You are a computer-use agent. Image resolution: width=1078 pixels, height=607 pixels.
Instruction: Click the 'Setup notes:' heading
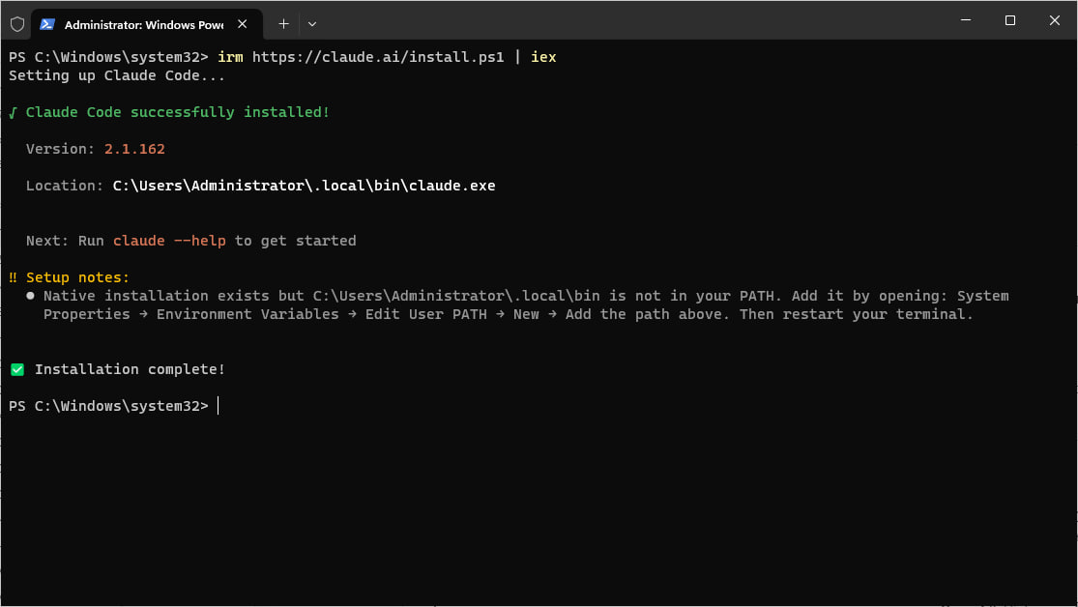coord(77,277)
